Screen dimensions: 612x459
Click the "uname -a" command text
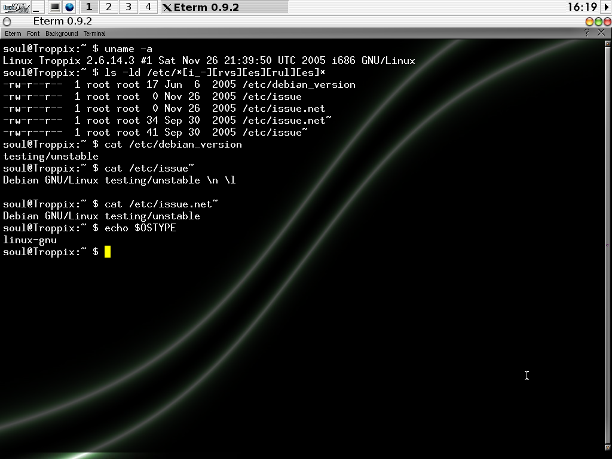128,49
